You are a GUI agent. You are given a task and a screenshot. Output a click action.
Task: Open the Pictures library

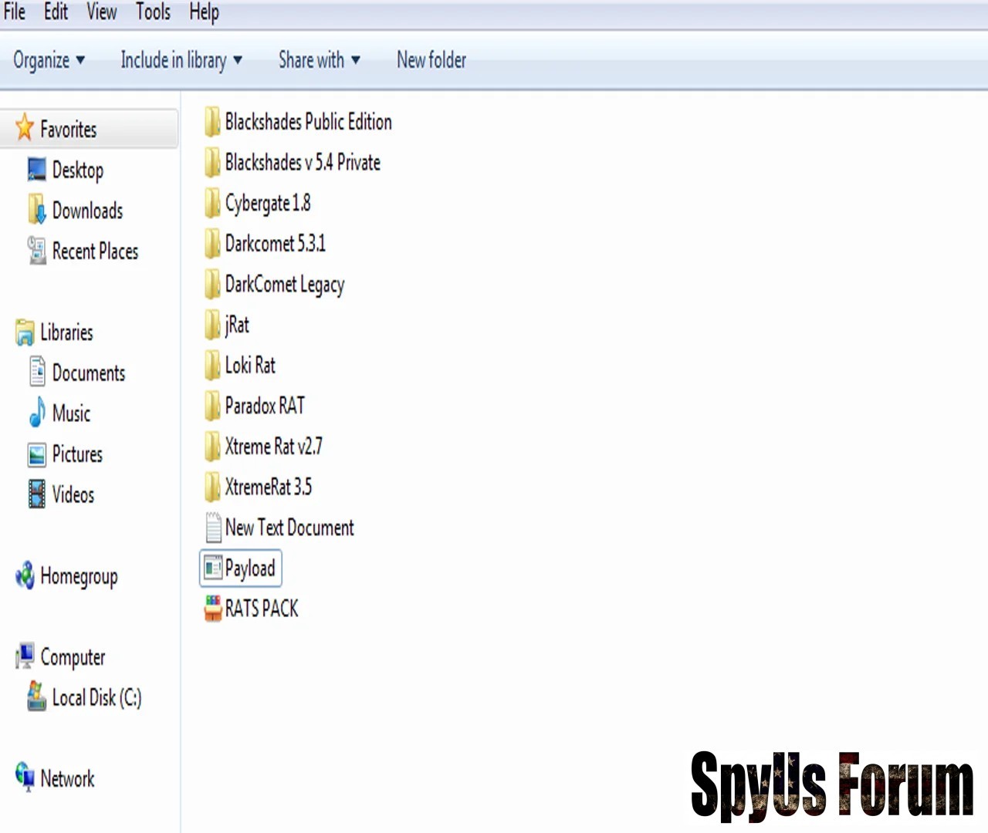click(x=76, y=454)
